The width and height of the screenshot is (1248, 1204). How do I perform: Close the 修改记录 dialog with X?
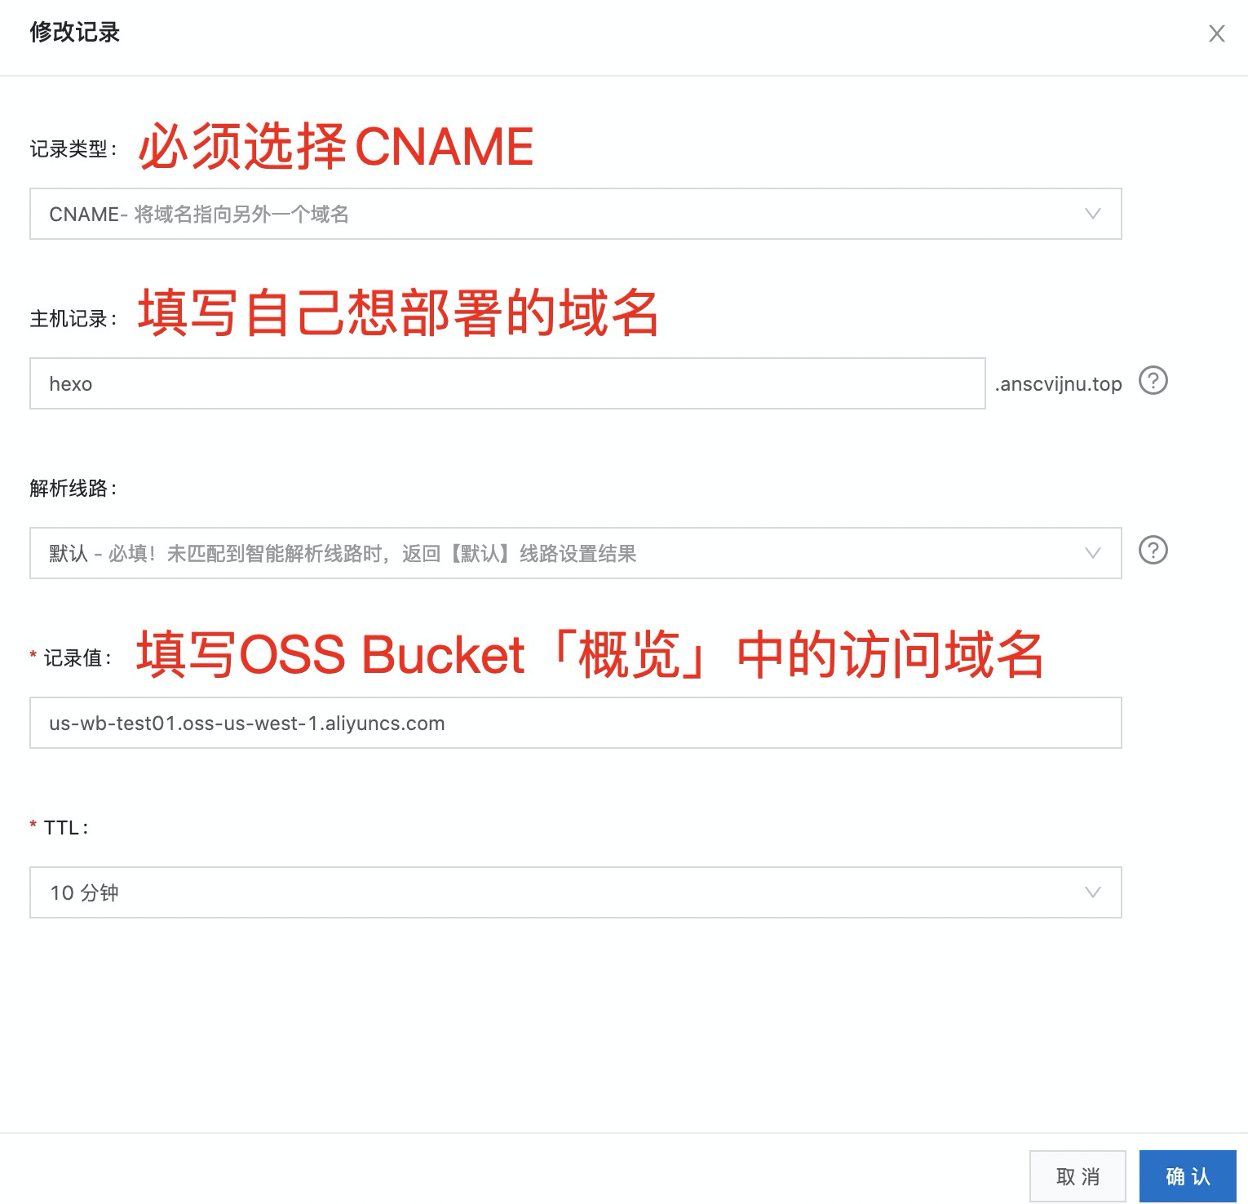tap(1216, 33)
